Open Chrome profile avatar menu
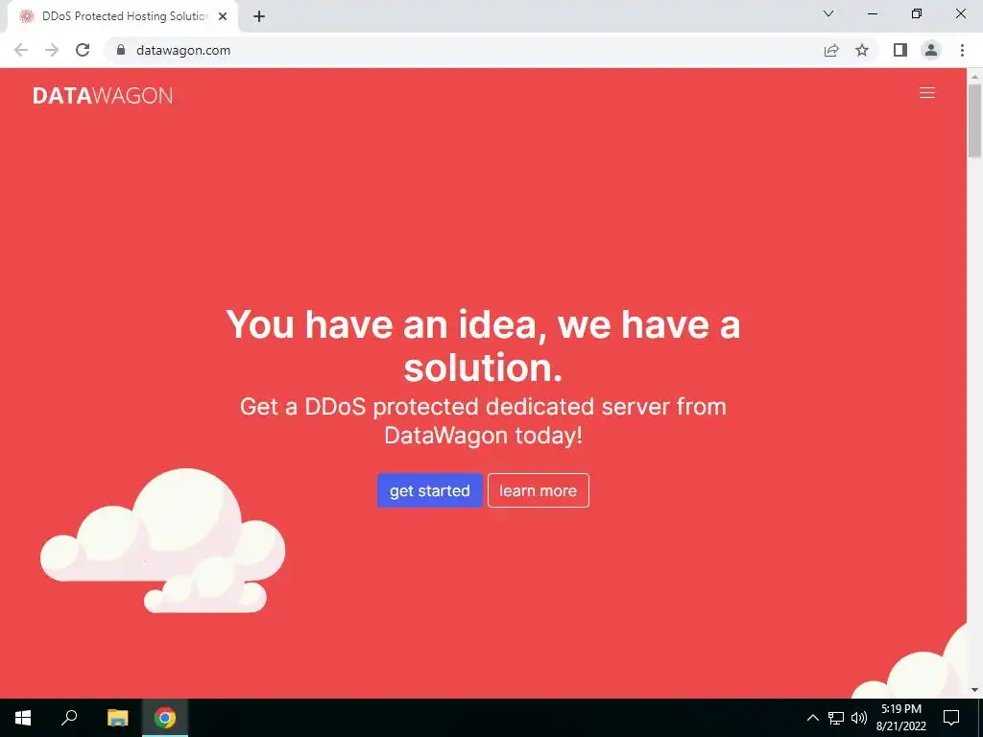983x737 pixels. (931, 50)
